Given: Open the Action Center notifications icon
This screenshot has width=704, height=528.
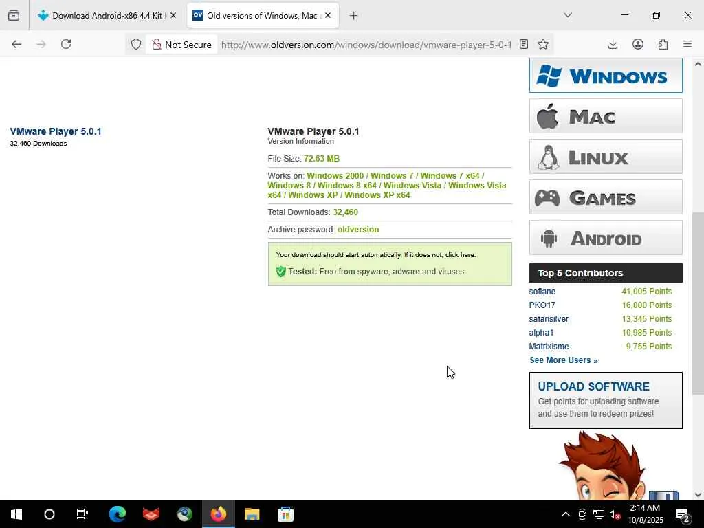Looking at the screenshot, I should pyautogui.click(x=682, y=514).
